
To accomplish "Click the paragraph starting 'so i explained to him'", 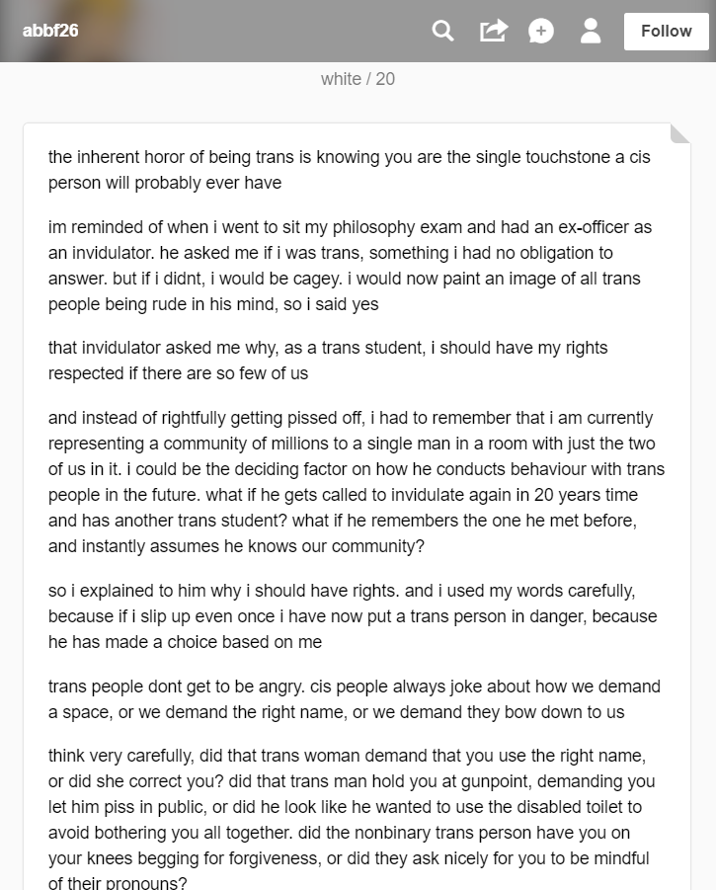I will (353, 616).
